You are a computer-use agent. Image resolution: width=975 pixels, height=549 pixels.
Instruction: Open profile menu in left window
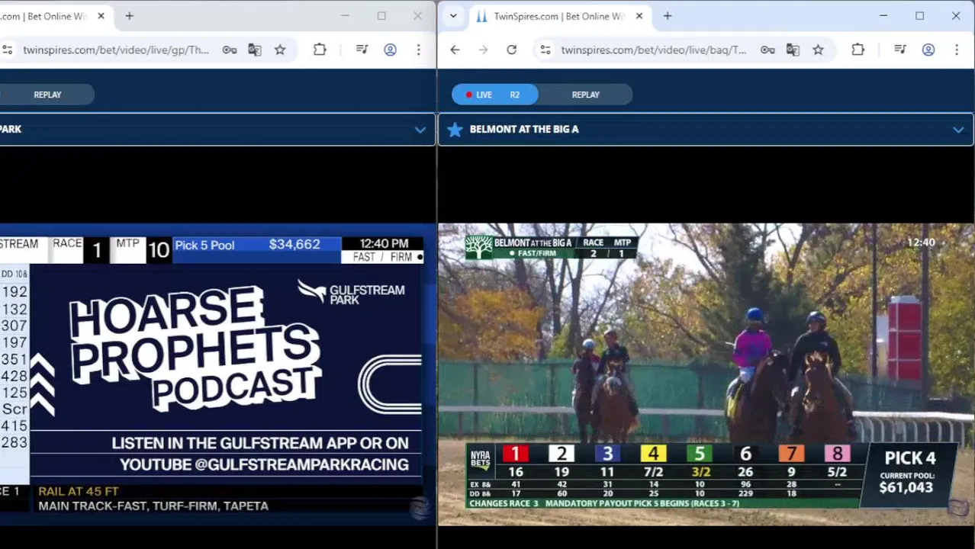pyautogui.click(x=390, y=50)
